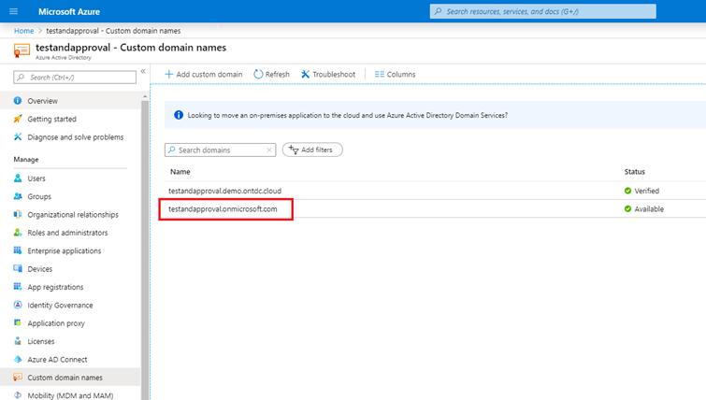The height and width of the screenshot is (400, 706).
Task: Clear the Search domains field with X
Action: pos(269,150)
